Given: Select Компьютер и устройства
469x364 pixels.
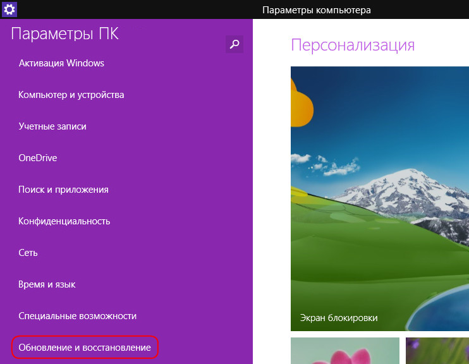Looking at the screenshot, I should click(71, 95).
